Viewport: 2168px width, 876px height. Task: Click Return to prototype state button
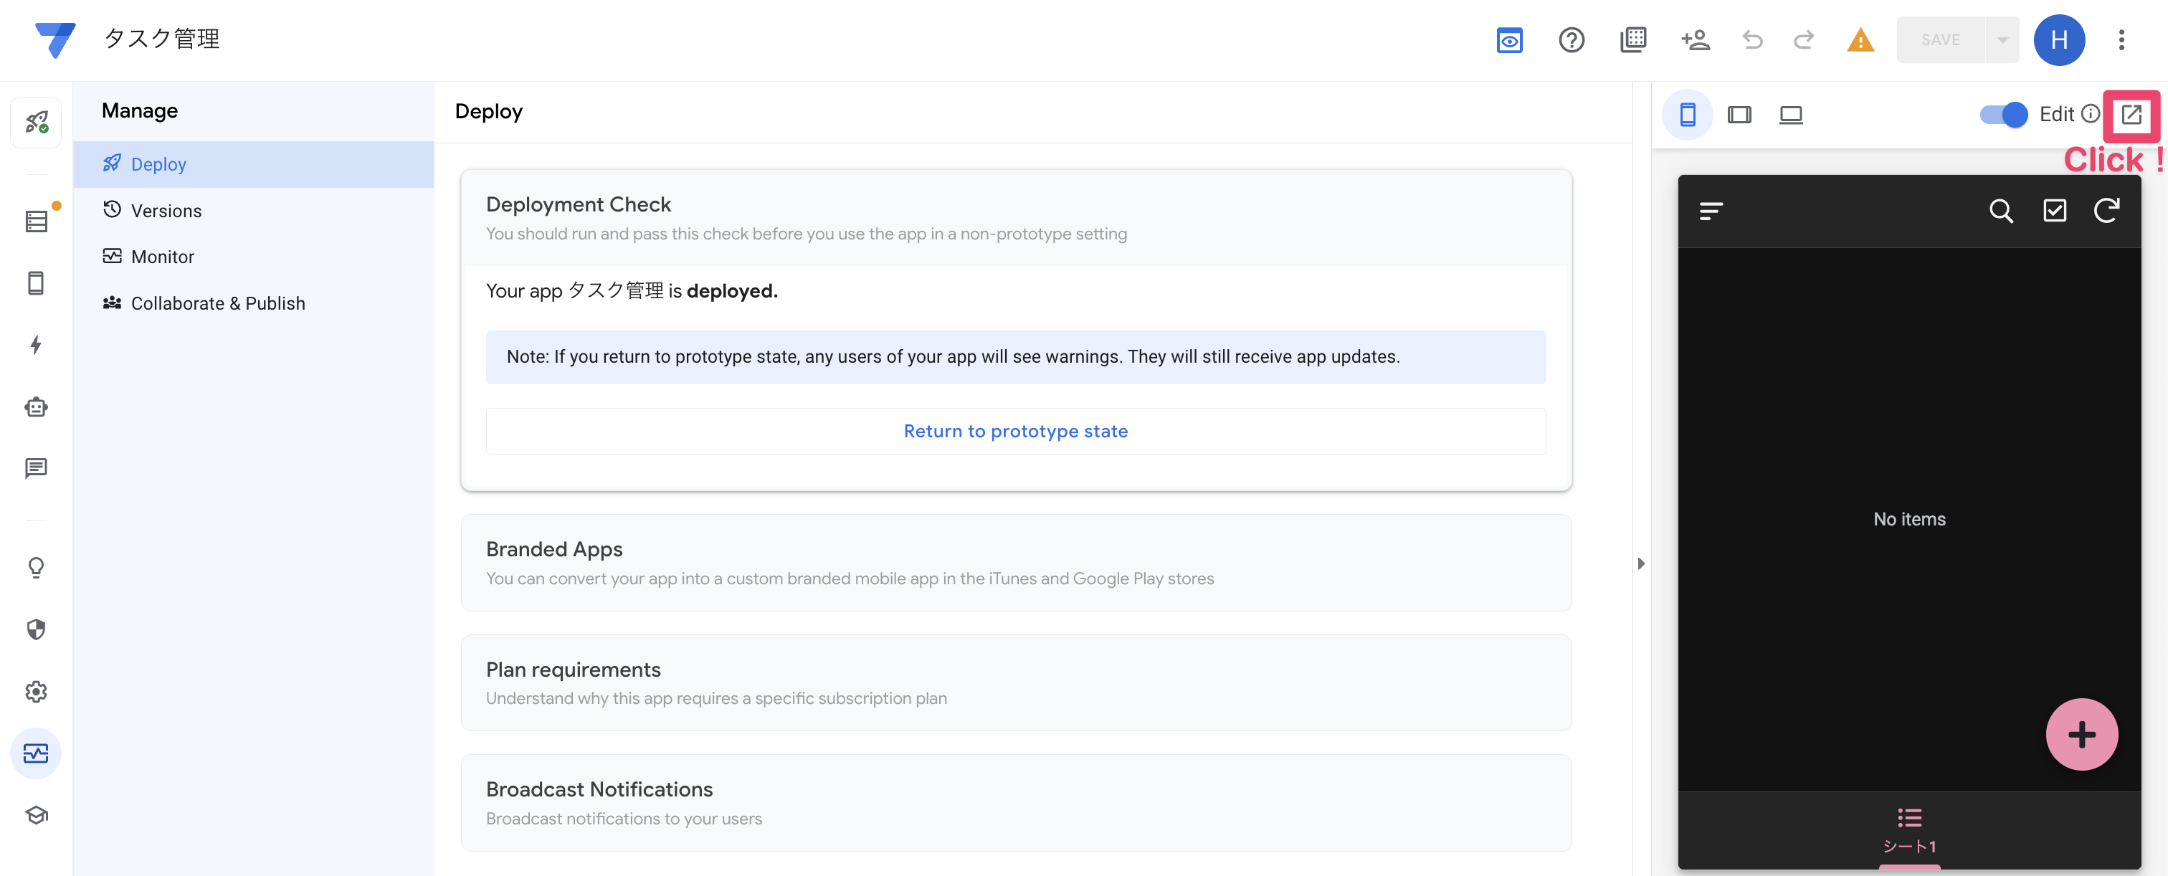click(x=1015, y=431)
